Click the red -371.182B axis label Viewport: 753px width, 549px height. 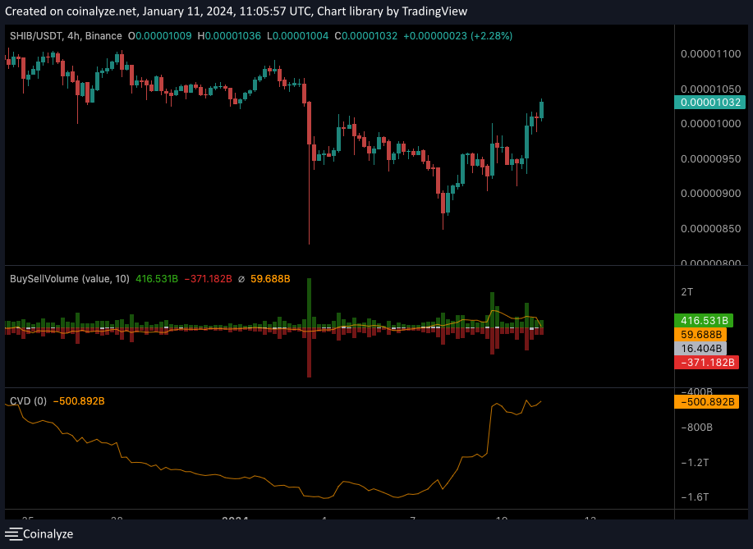coord(705,362)
